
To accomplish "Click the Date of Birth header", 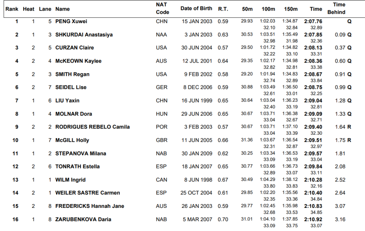I will point(196,9).
